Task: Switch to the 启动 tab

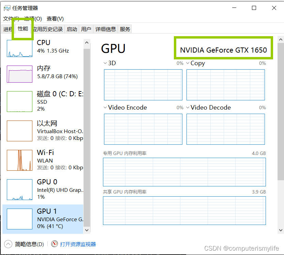Action: [x=72, y=29]
